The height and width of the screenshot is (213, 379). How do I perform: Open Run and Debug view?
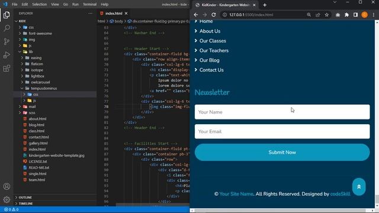tap(7, 55)
